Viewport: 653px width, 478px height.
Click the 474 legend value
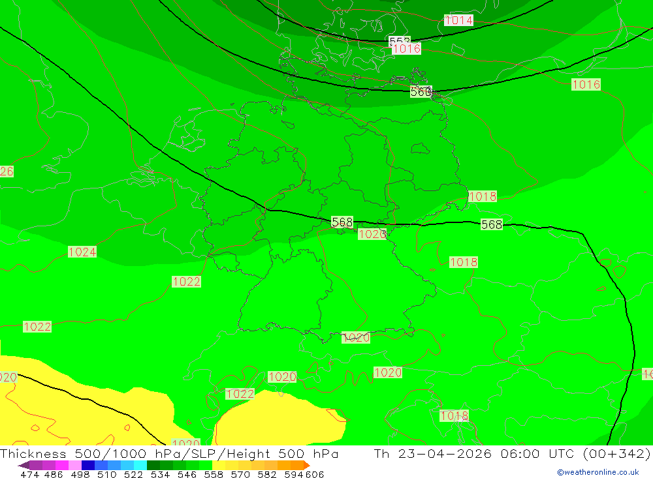(x=29, y=474)
